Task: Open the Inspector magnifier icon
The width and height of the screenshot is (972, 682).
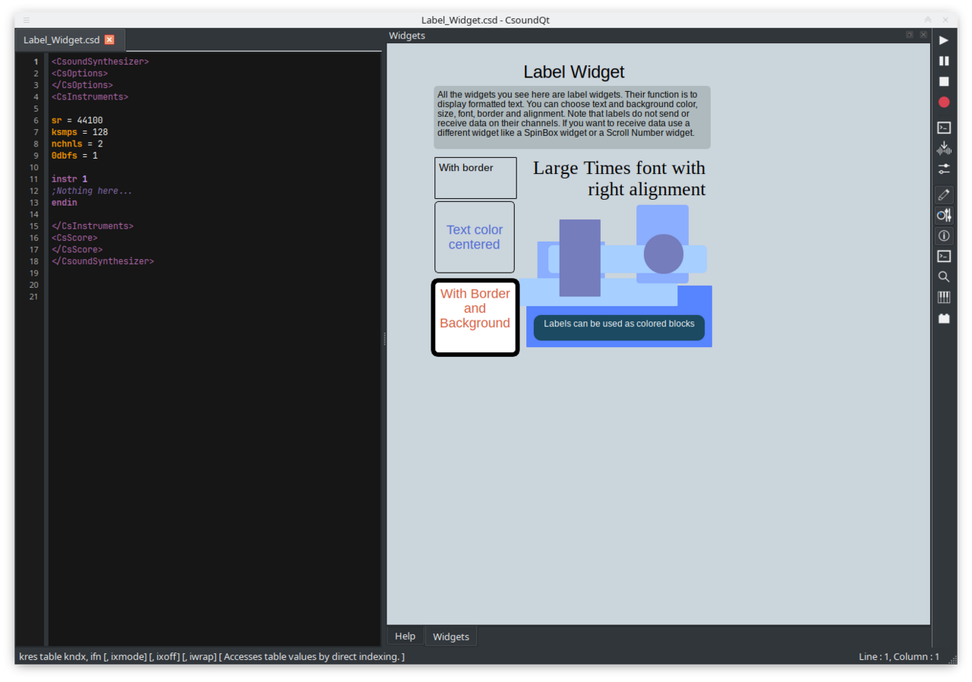Action: [x=944, y=277]
